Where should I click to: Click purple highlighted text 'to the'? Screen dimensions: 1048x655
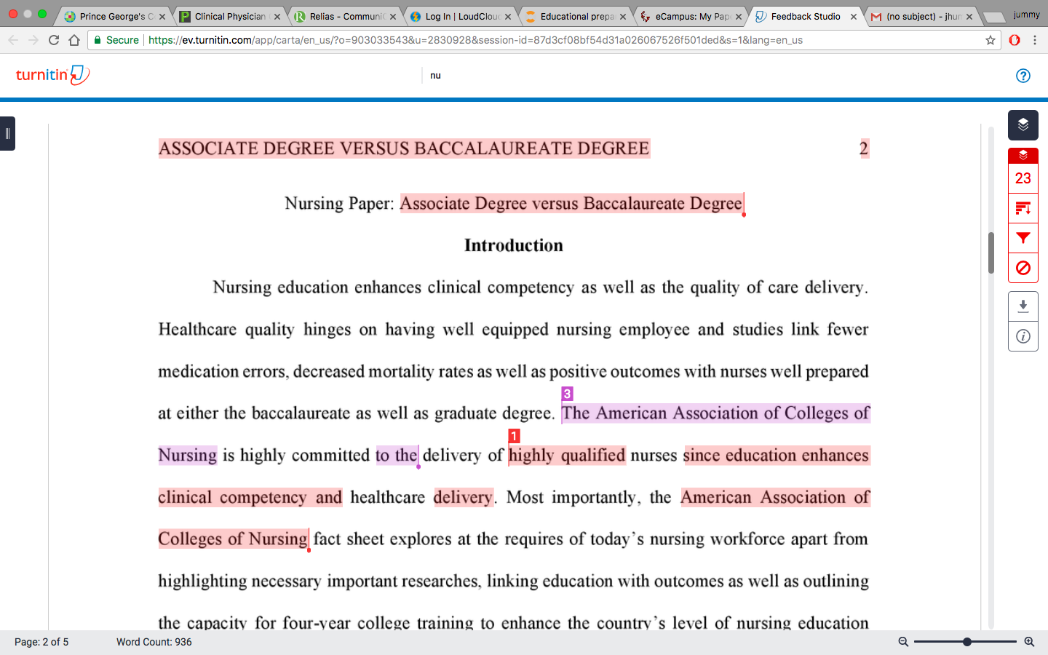tap(397, 456)
